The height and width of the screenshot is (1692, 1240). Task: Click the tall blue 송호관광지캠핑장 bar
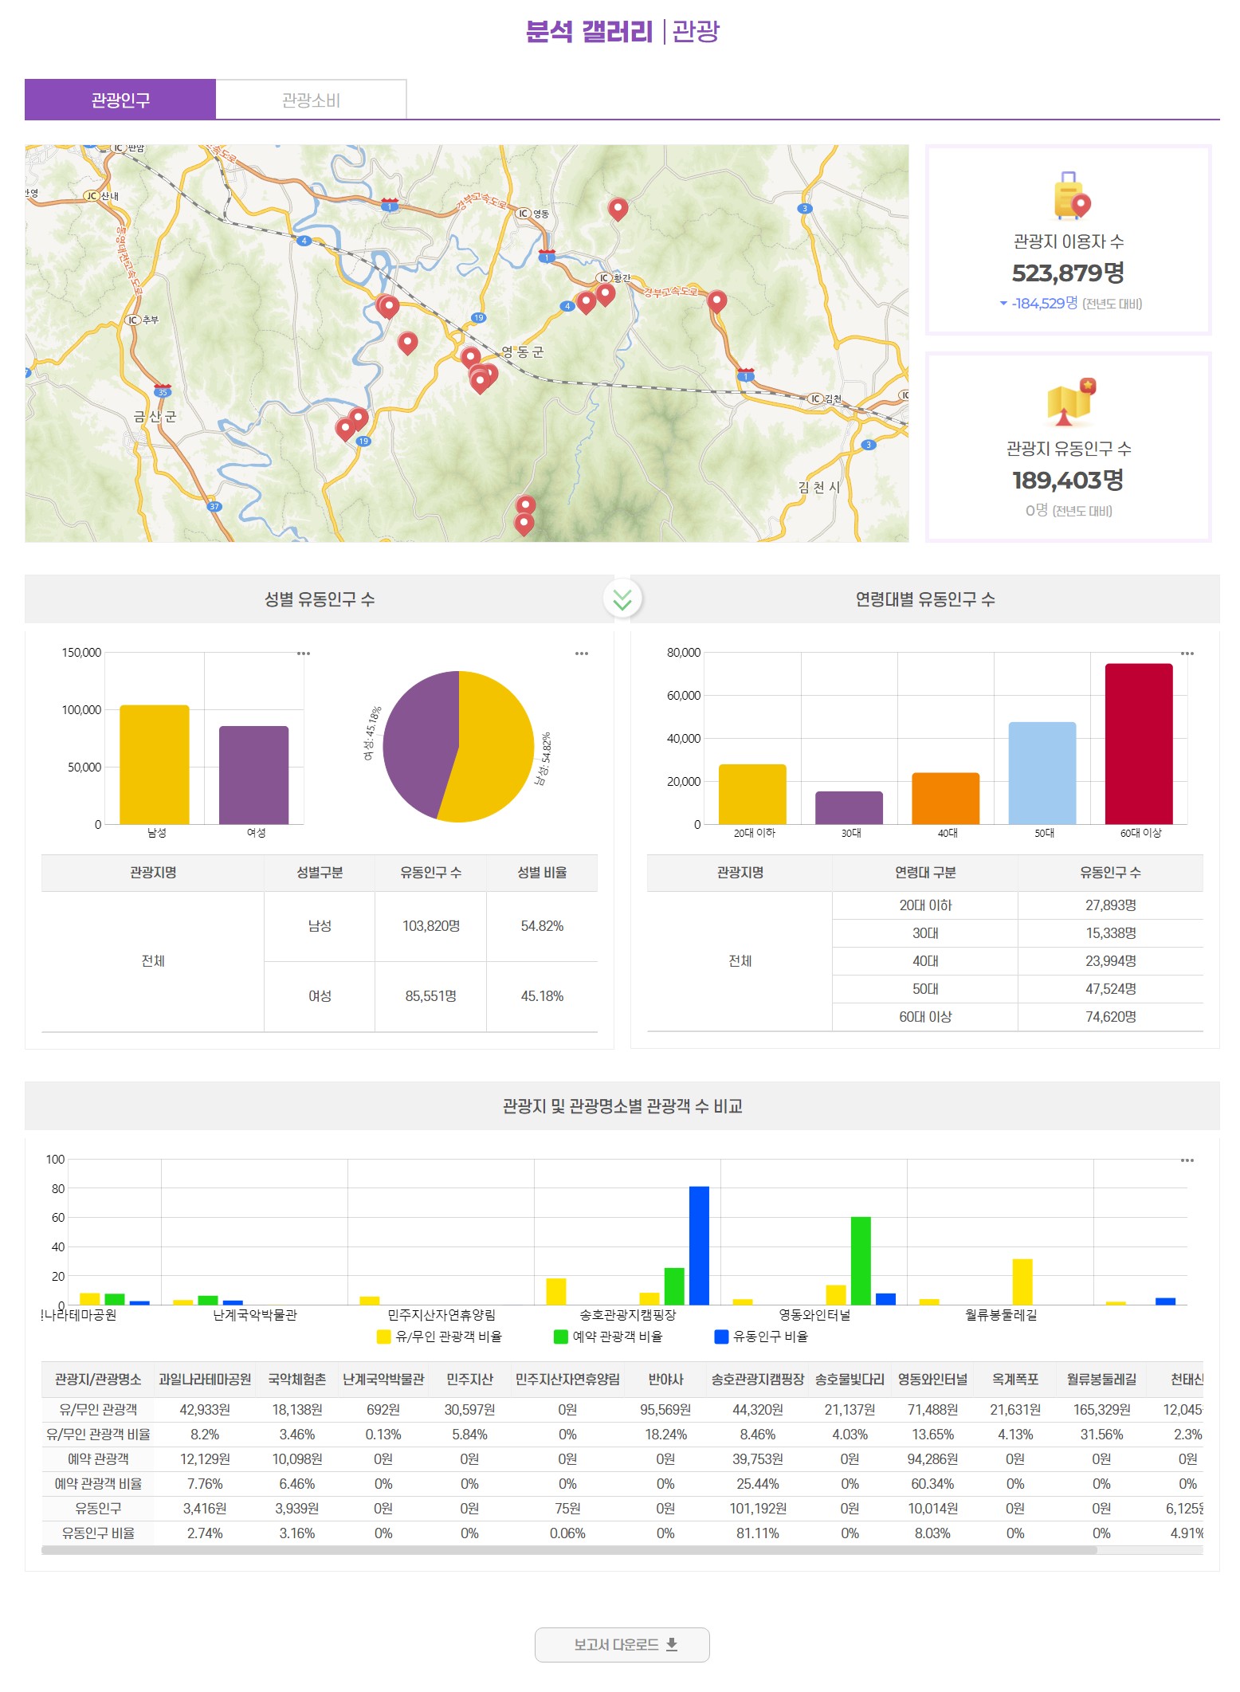699,1245
